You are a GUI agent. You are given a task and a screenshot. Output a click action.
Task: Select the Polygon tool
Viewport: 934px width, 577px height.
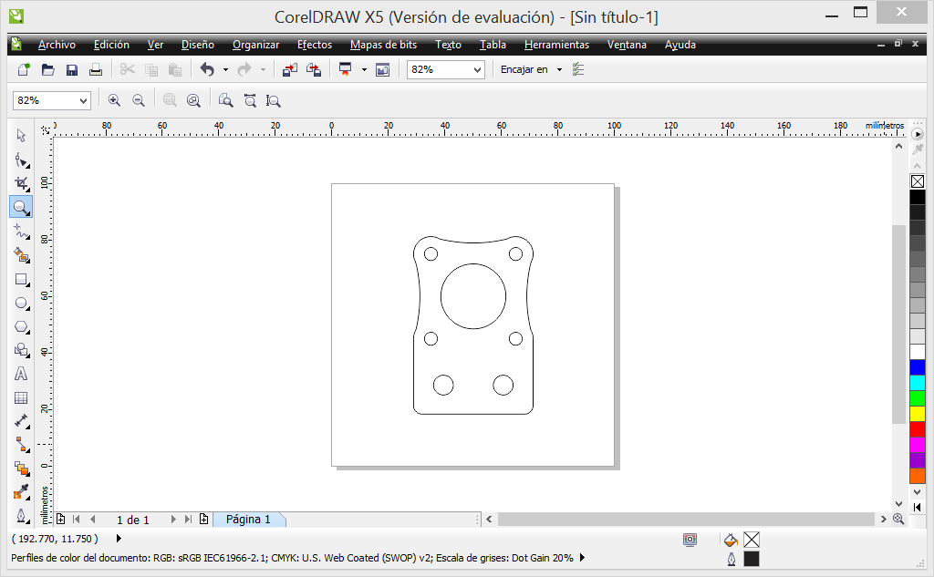pos(21,327)
